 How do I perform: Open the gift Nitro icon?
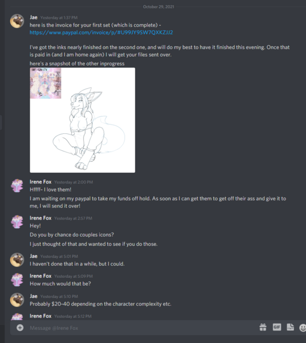coord(263,327)
